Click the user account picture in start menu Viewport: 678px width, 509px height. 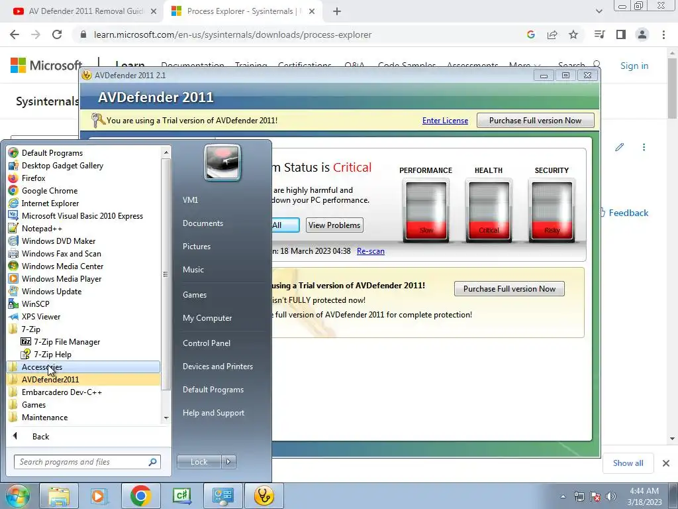(222, 162)
